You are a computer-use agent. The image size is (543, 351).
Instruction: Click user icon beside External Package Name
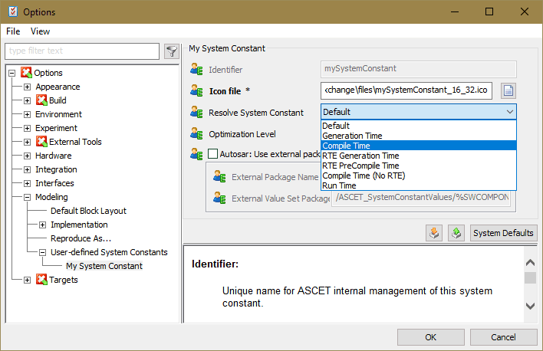219,176
